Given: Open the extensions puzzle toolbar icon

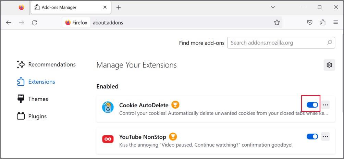Looking at the screenshot, I should 323,22.
